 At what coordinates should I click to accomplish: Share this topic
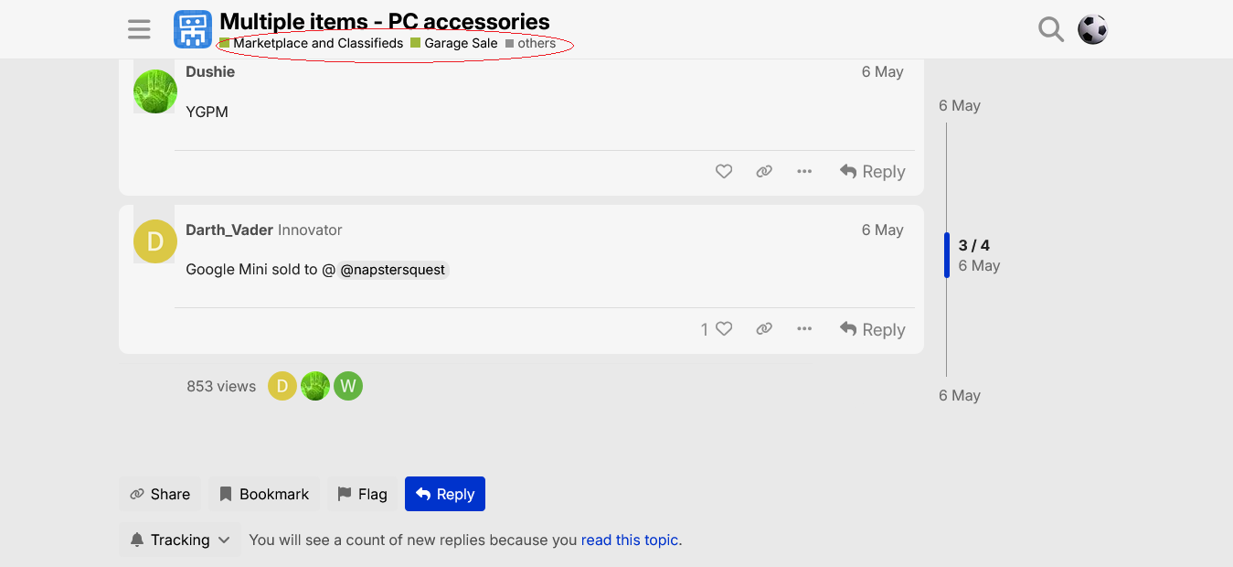[x=160, y=494]
